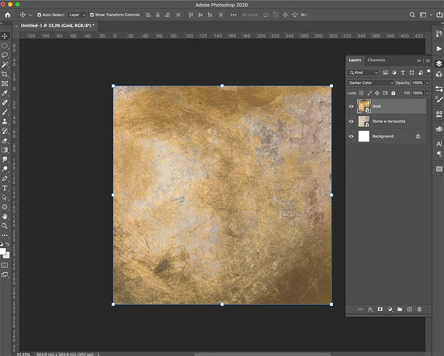Click the foreground color swatch
This screenshot has height=356, width=444.
(x=3, y=251)
